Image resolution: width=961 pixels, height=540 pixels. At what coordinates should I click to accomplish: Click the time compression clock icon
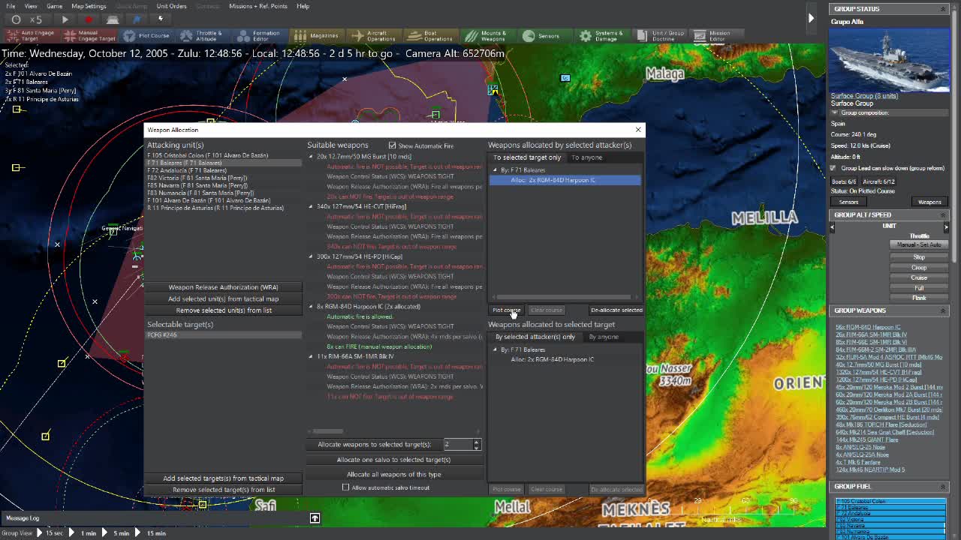coord(15,19)
